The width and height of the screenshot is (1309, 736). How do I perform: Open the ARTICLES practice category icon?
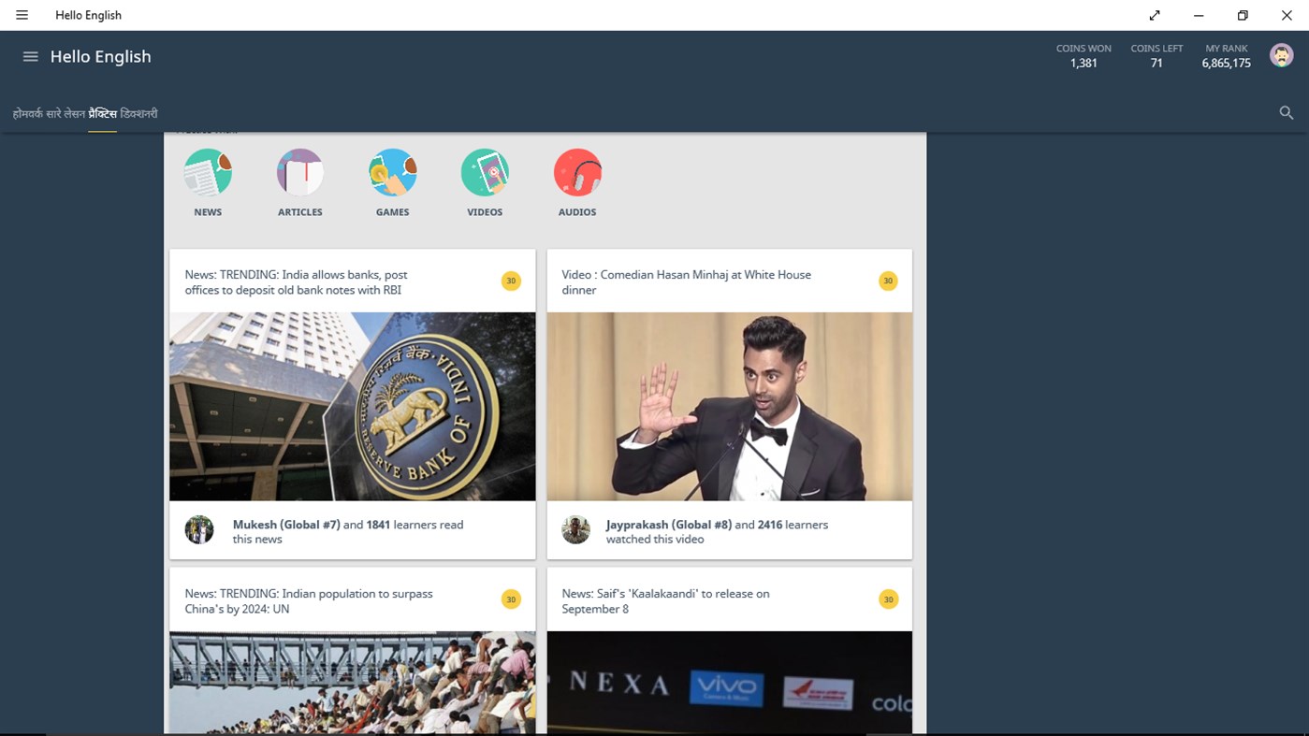(300, 173)
